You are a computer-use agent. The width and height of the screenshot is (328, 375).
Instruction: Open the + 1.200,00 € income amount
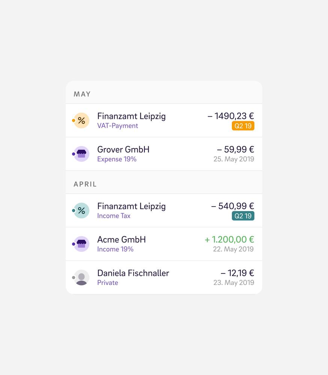pyautogui.click(x=229, y=239)
